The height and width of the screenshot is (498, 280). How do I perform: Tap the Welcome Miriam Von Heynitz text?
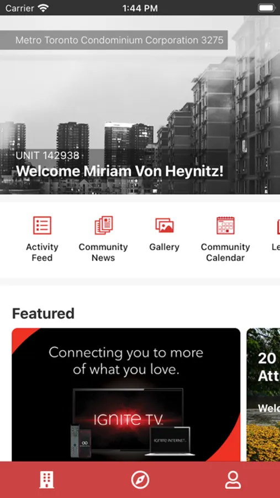[120, 172]
